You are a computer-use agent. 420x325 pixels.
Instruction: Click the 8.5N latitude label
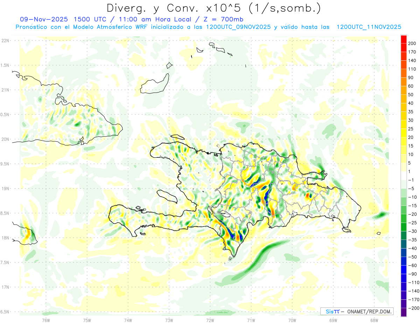(5, 213)
